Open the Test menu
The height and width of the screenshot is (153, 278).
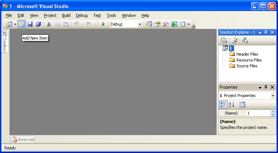click(x=97, y=15)
